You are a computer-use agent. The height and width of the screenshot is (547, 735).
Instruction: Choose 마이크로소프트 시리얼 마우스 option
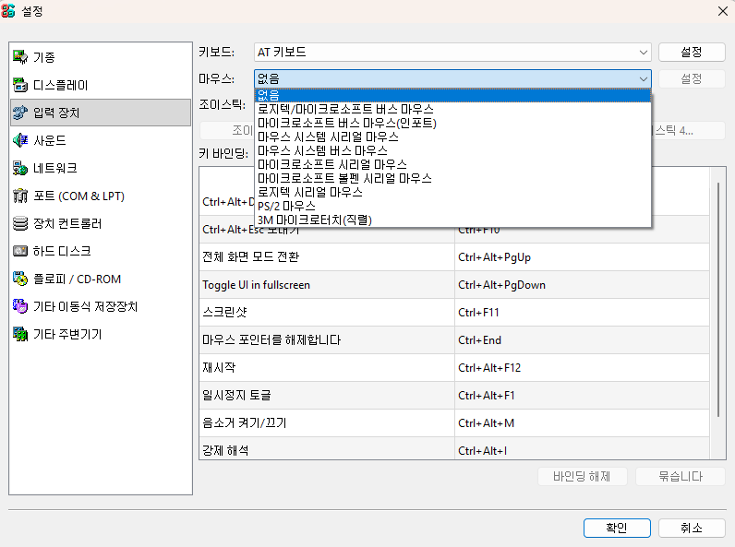[x=331, y=164]
